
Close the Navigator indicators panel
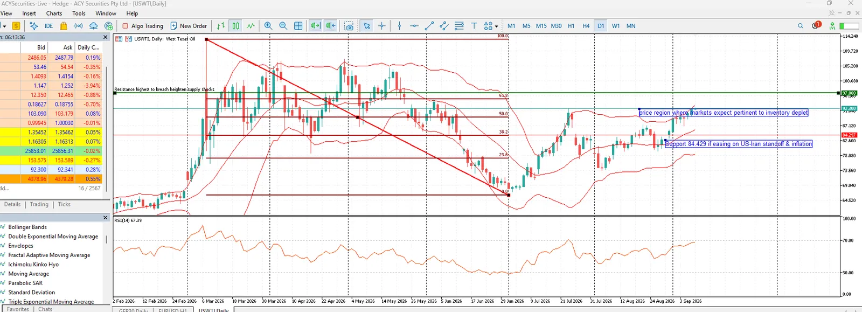(106, 218)
